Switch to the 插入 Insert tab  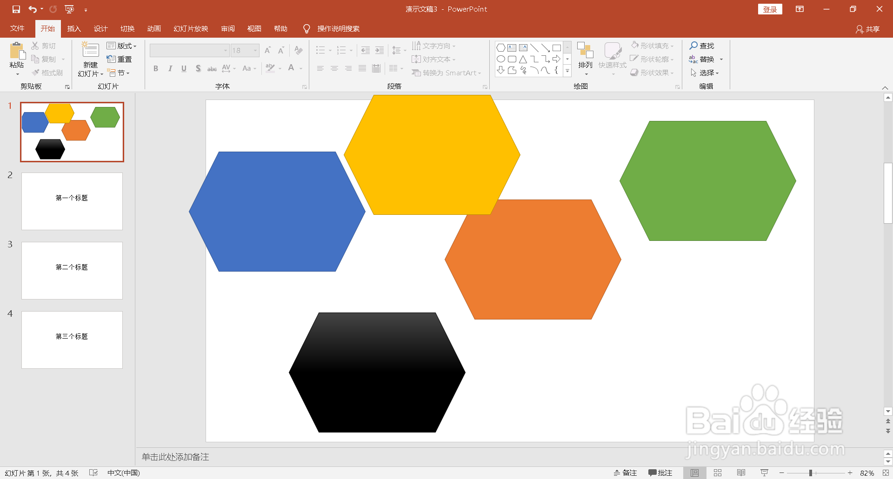(74, 29)
